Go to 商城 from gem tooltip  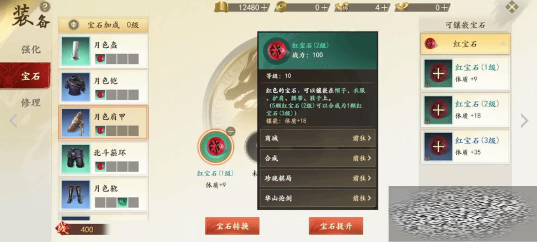tap(318, 138)
